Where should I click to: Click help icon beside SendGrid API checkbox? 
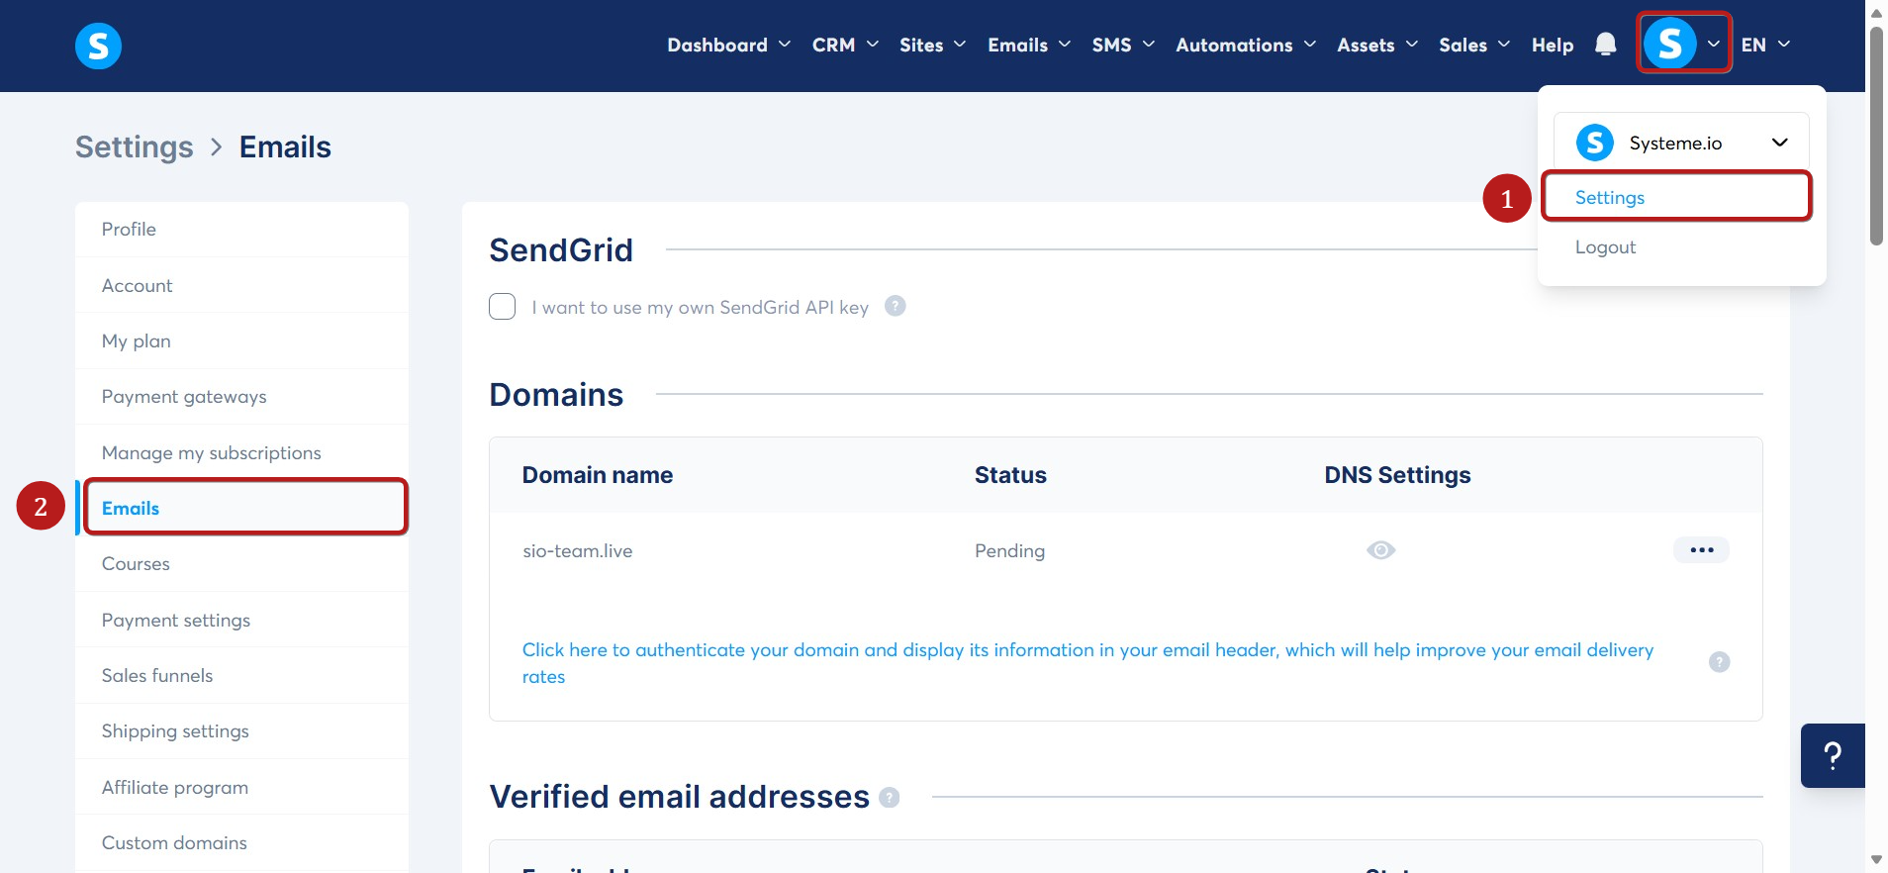[895, 306]
